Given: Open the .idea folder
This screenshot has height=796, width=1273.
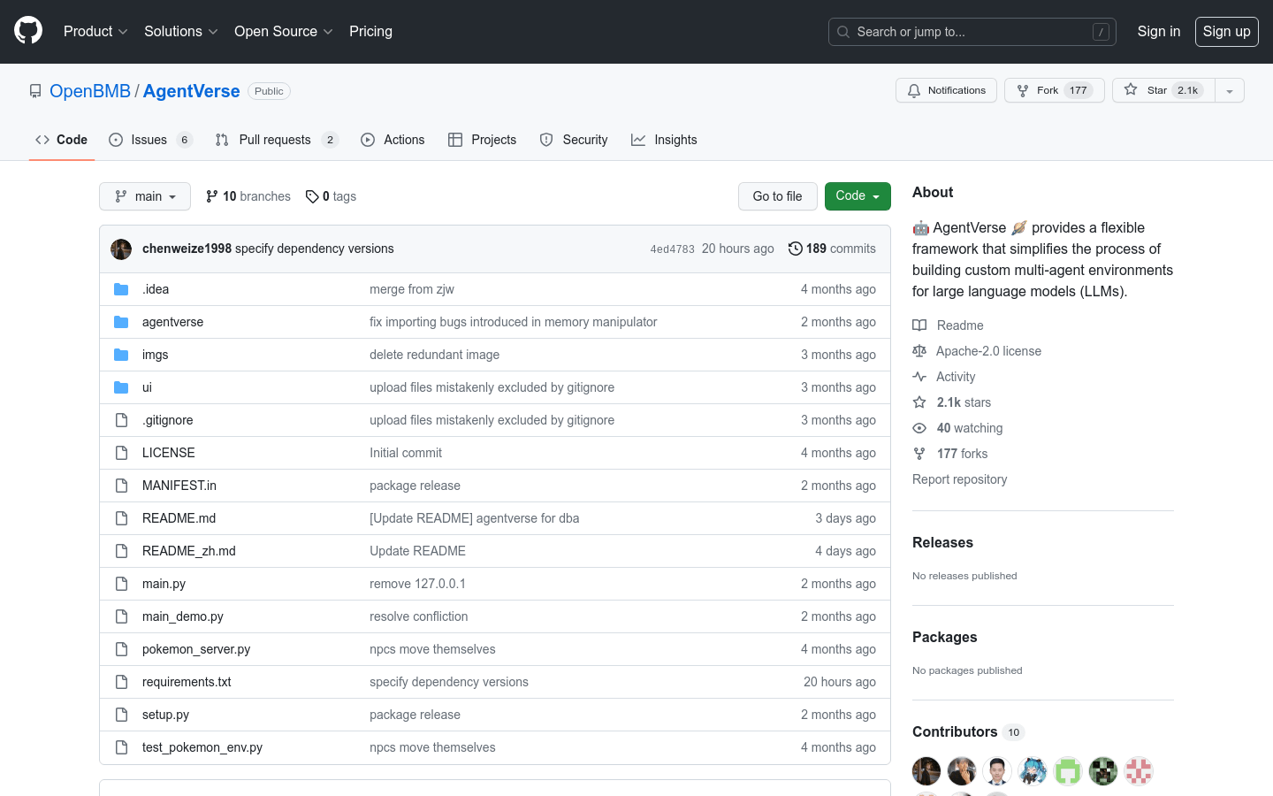Looking at the screenshot, I should tap(156, 289).
